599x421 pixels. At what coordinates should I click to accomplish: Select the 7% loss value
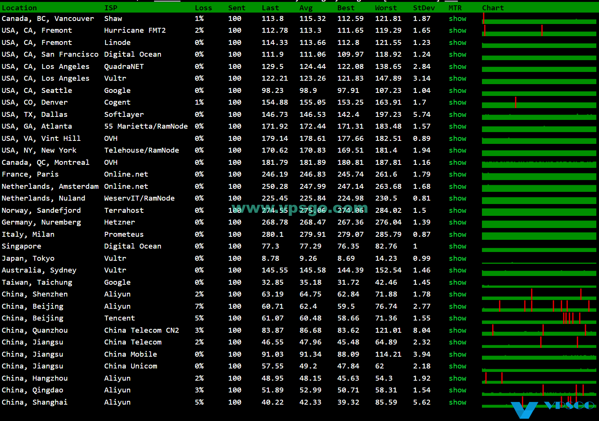tap(199, 306)
